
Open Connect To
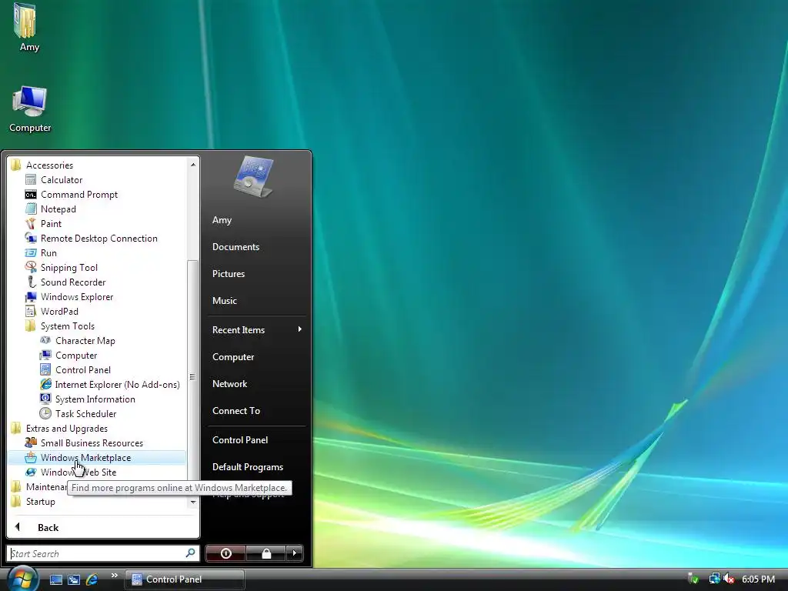point(236,411)
